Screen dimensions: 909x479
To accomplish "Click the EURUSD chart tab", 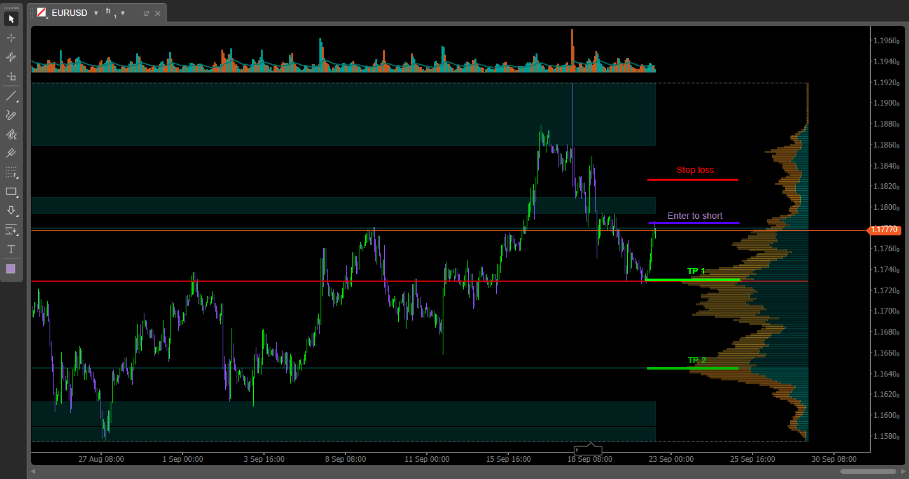I will tap(69, 13).
